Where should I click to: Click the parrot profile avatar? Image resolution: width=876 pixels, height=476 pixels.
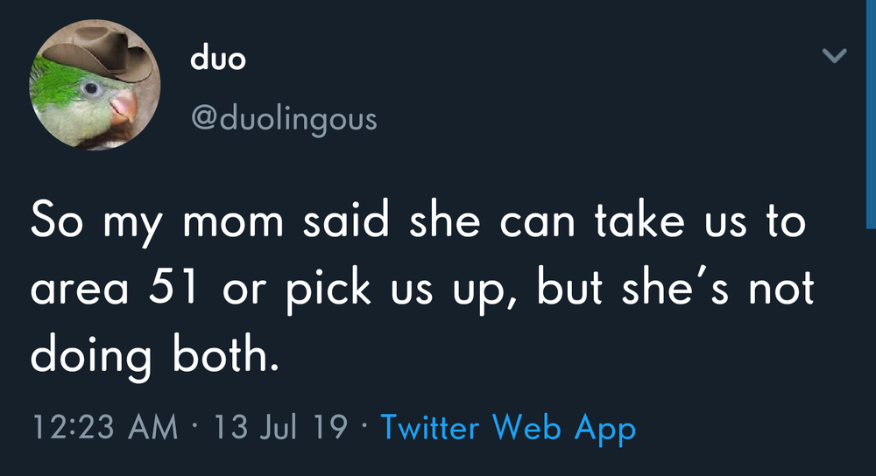[x=95, y=84]
